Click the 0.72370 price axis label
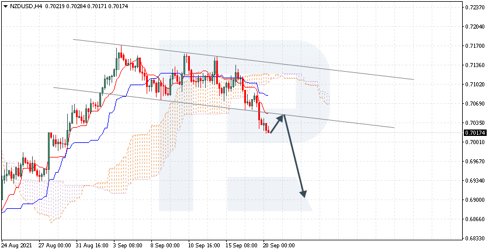 [474, 8]
